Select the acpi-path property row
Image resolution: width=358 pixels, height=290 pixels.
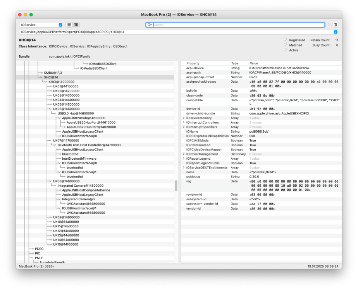(262, 73)
